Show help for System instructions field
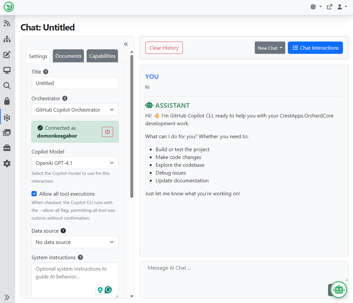The image size is (353, 303). pos(80,257)
